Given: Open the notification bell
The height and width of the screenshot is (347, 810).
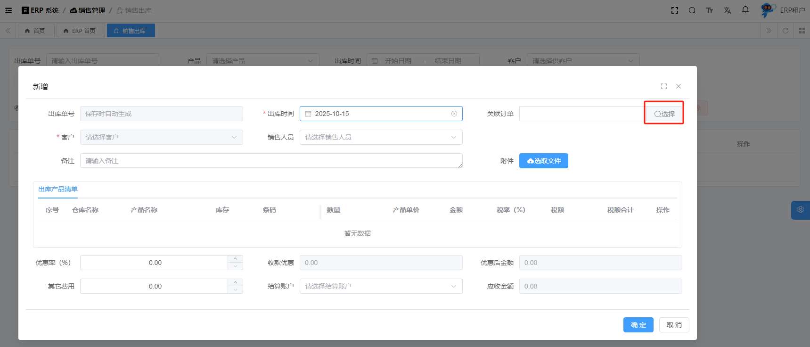Looking at the screenshot, I should click(x=745, y=10).
